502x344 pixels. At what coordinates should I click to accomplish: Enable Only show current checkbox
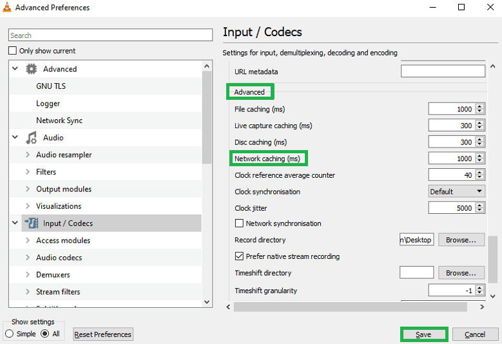coord(12,50)
